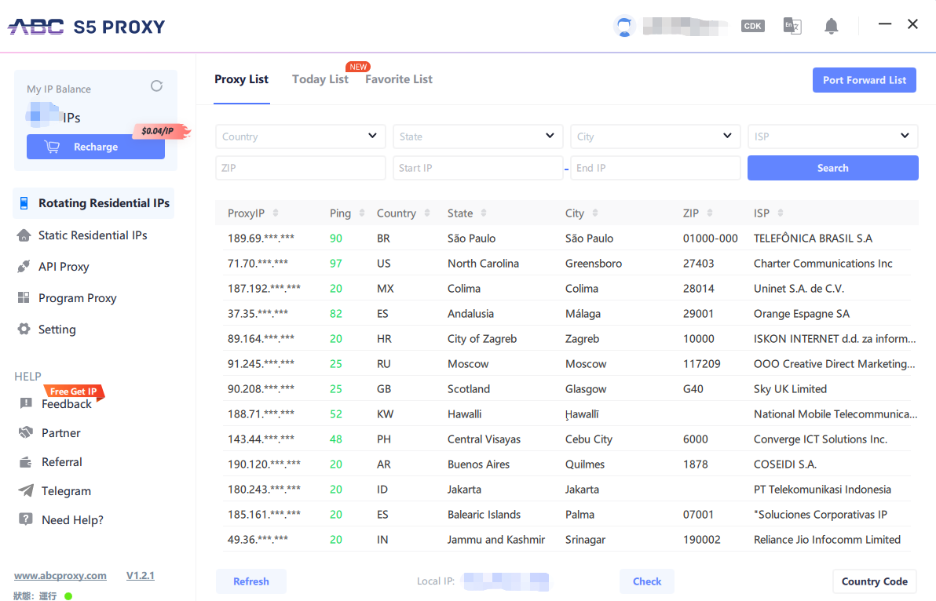Switch to the Favorite List tab
The image size is (936, 601).
click(x=399, y=79)
